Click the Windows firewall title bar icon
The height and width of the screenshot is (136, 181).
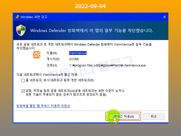17,17
